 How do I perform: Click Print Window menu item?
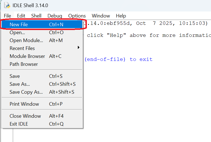point(24,104)
